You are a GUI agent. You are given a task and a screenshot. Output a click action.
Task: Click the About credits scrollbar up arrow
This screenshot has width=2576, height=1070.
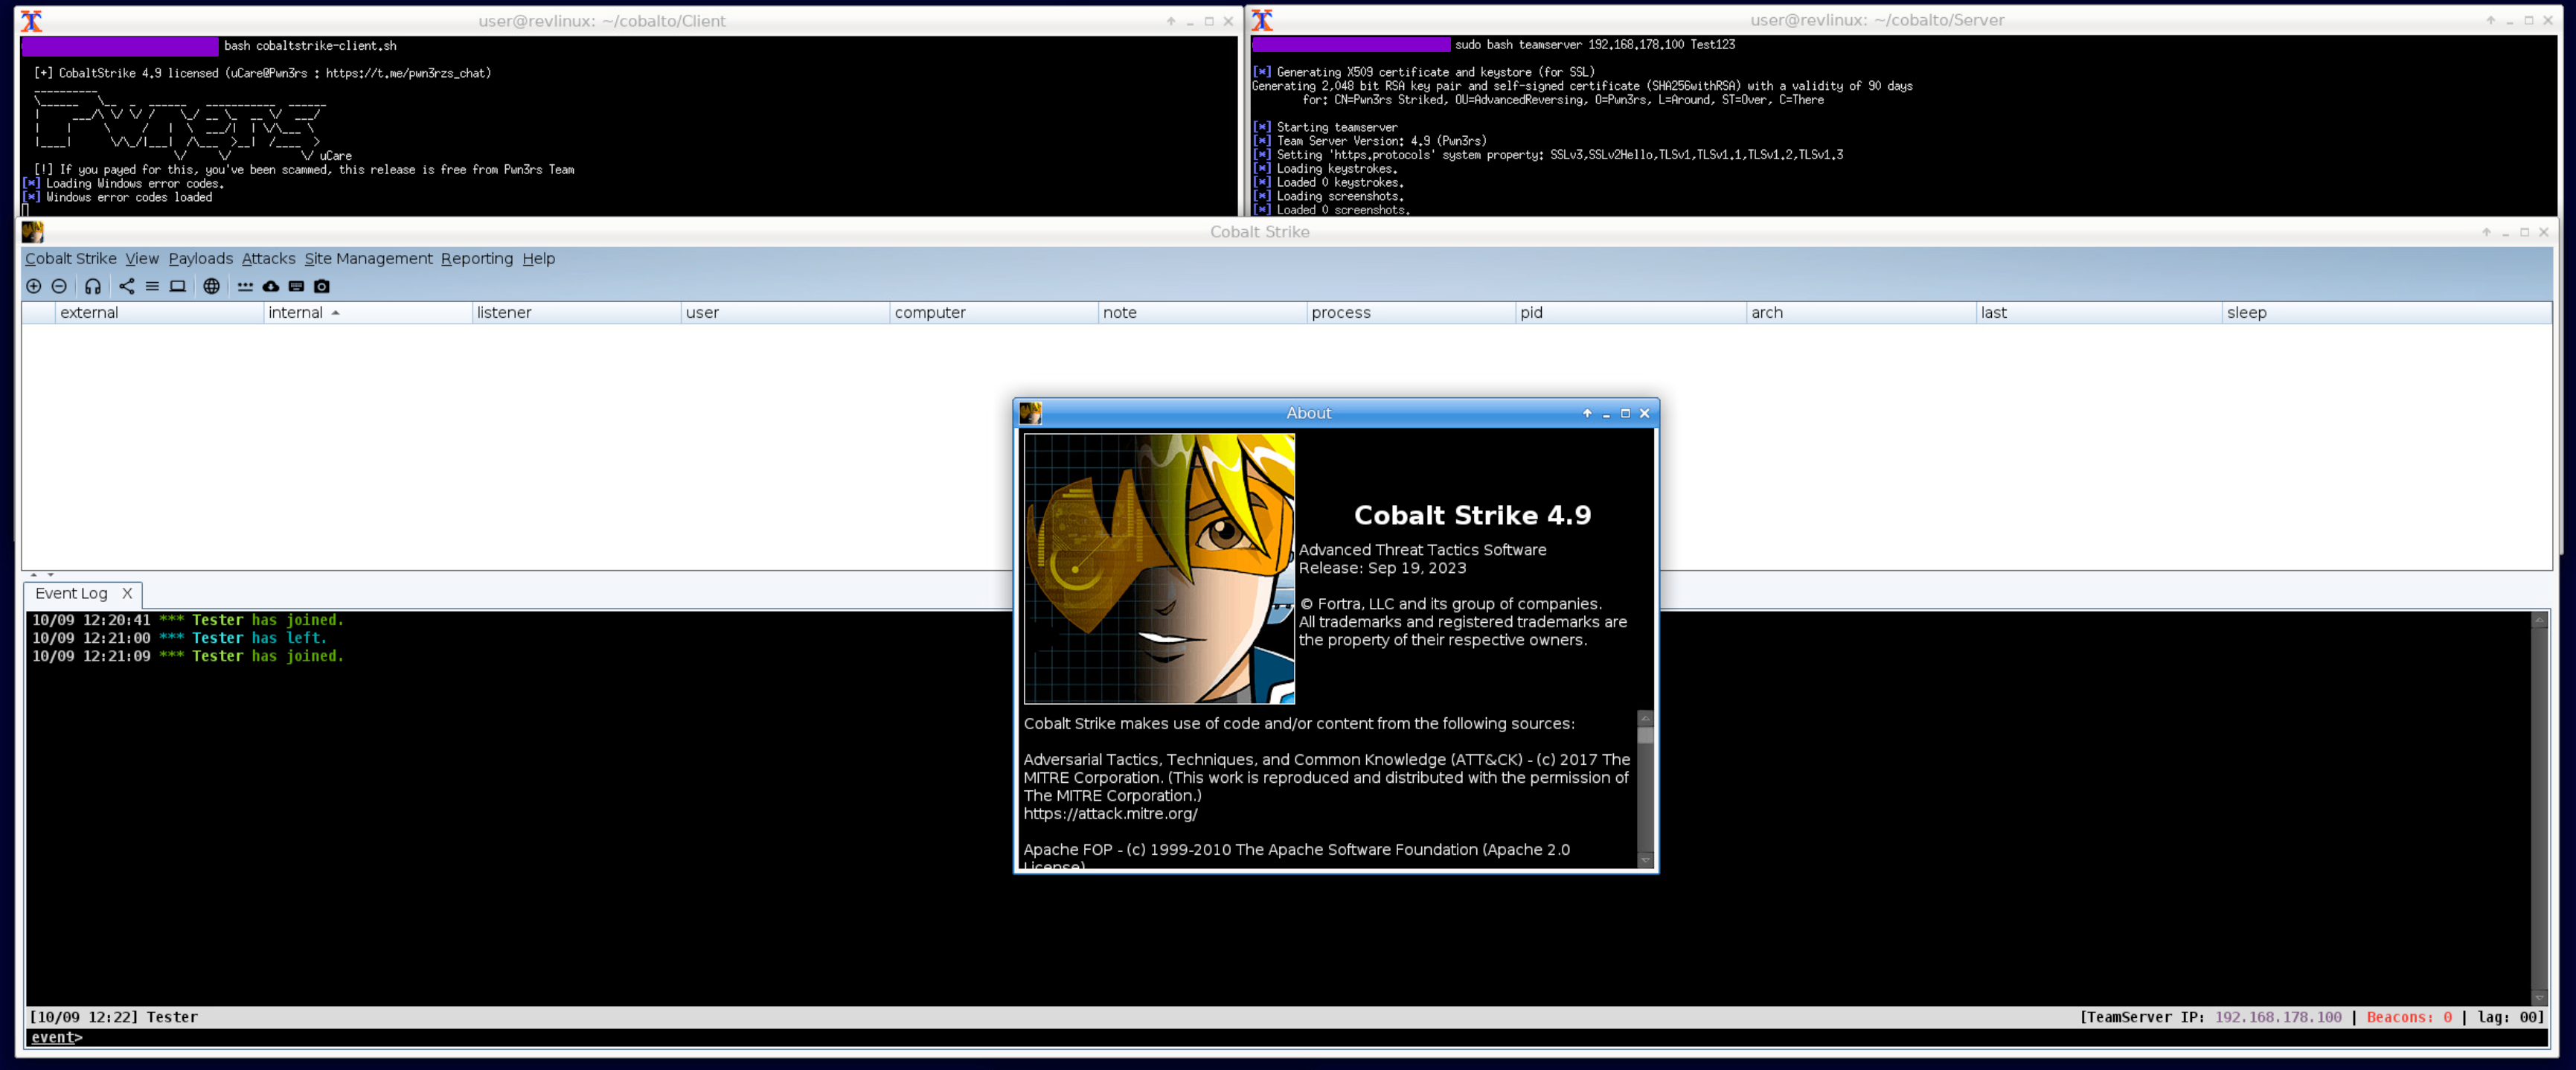[1645, 718]
